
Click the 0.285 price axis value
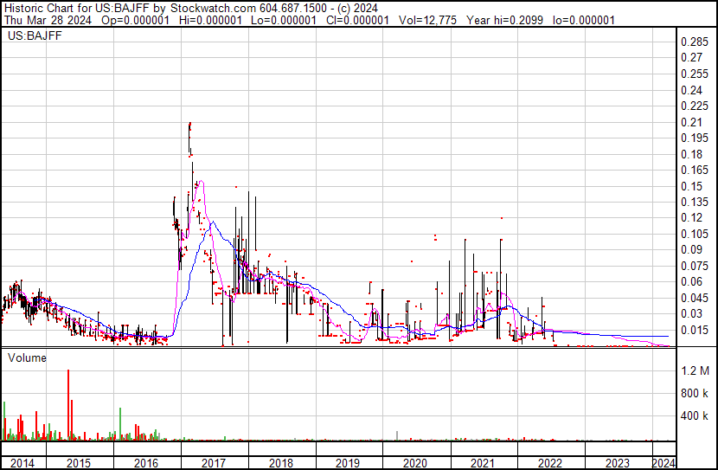point(695,42)
